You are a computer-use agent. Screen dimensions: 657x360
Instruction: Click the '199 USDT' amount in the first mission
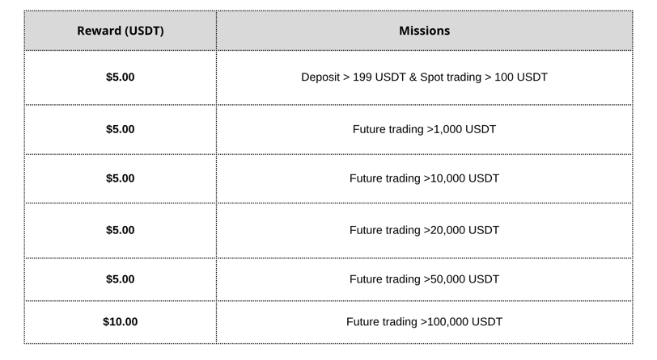coord(379,77)
